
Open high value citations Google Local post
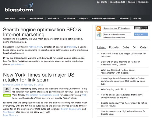(x=123, y=113)
